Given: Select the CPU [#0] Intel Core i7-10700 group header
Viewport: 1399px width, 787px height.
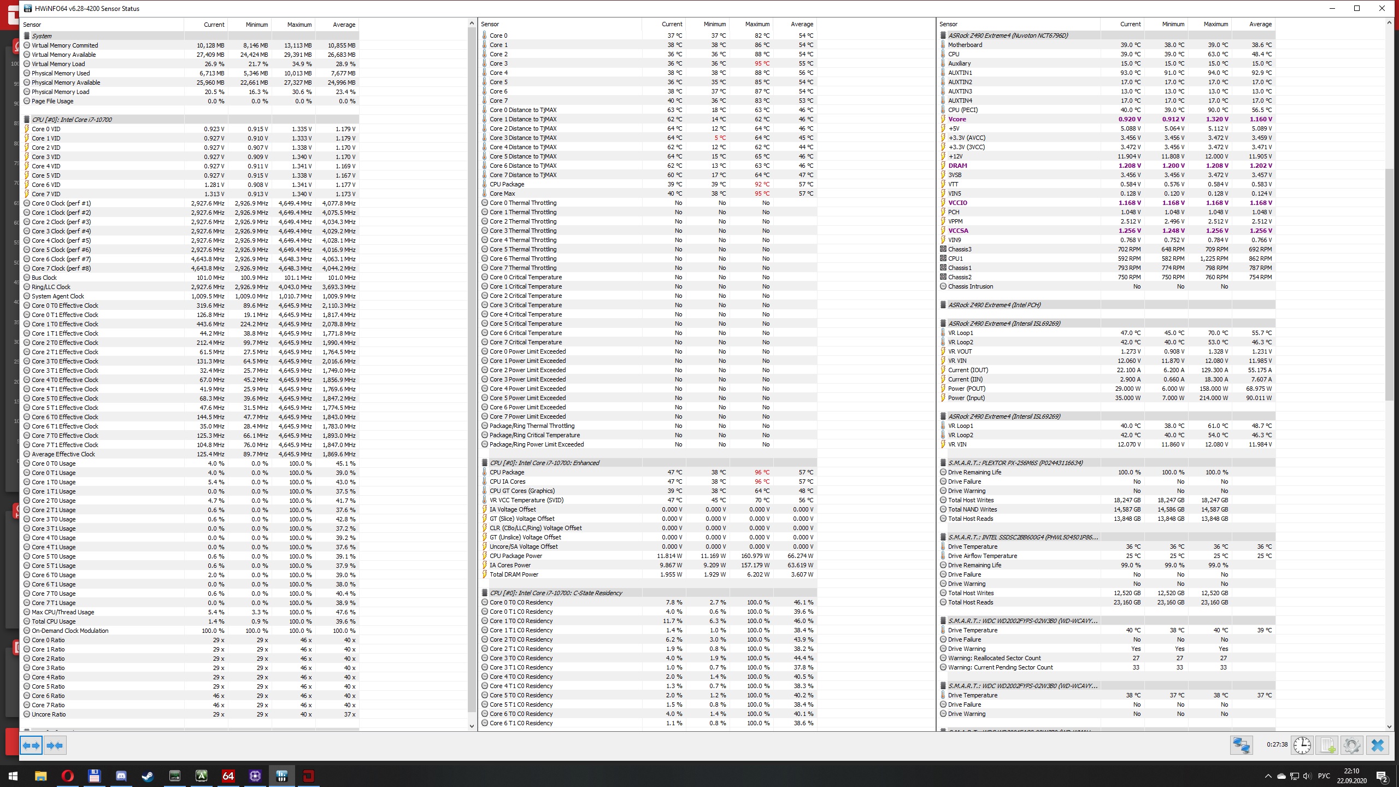Looking at the screenshot, I should click(72, 120).
